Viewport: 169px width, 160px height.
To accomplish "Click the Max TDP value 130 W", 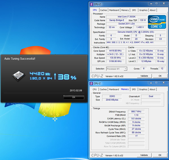I will tap(143, 20).
